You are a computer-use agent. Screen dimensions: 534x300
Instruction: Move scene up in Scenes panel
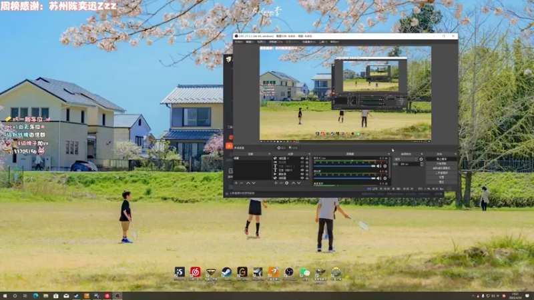click(x=248, y=183)
